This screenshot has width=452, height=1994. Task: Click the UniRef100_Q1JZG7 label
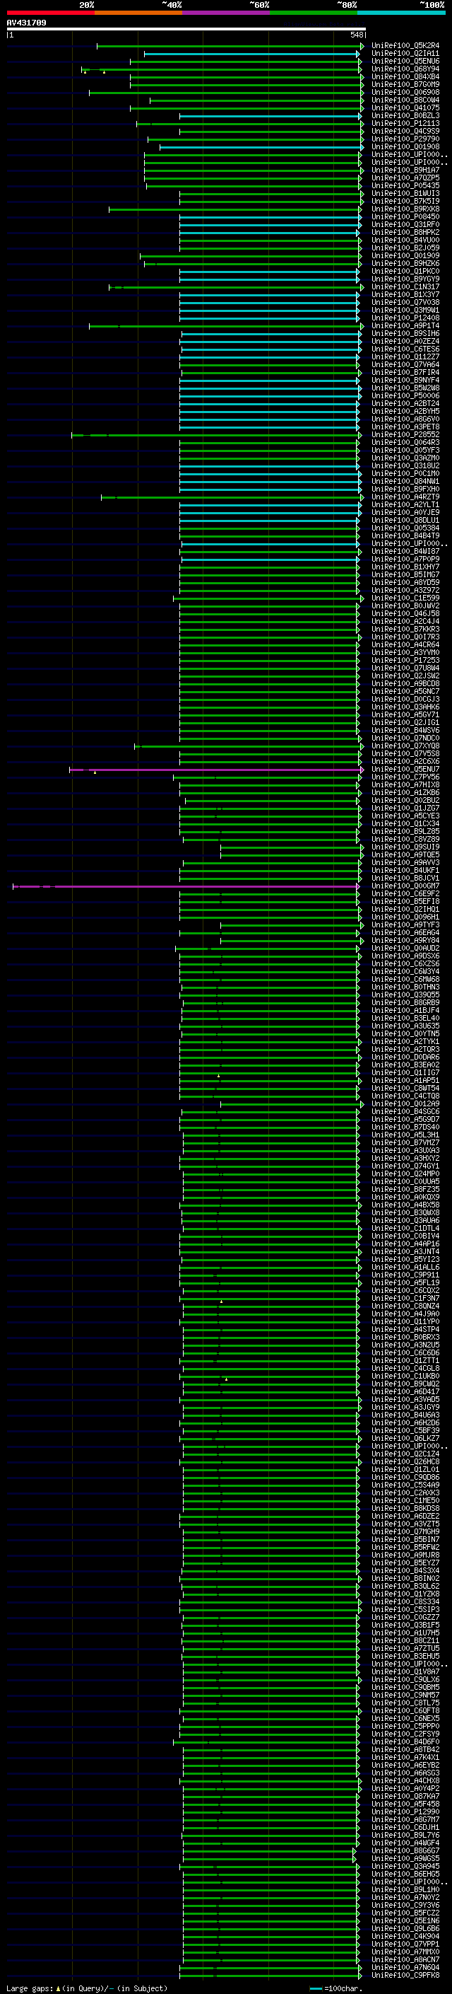click(x=405, y=808)
